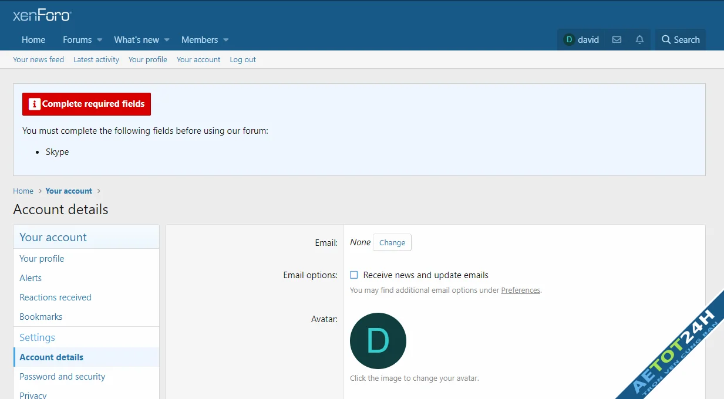The width and height of the screenshot is (724, 399).
Task: Click the info icon on the red warning banner
Action: (x=34, y=104)
